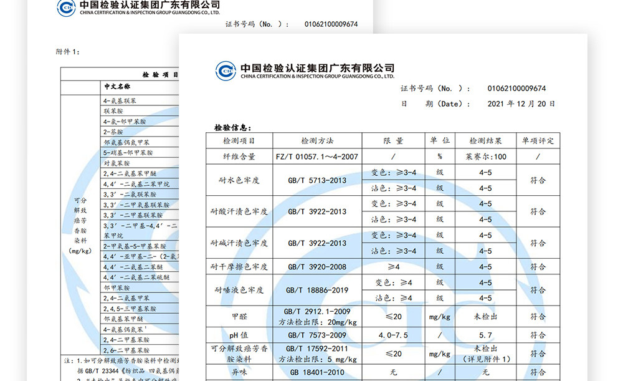The image size is (623, 381).
Task: Select method GB/T 7573-2009
Action: [x=317, y=335]
